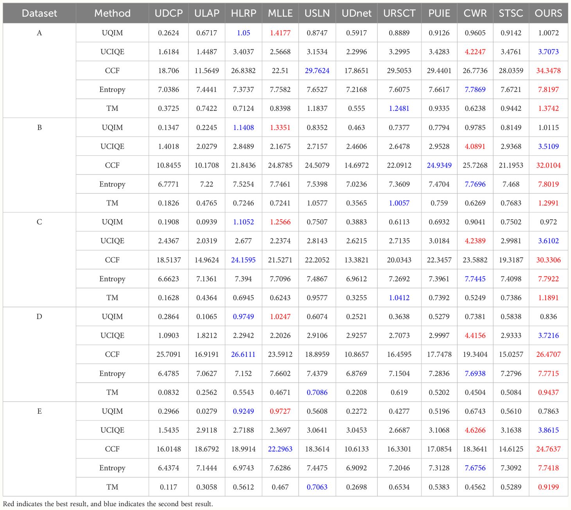Image resolution: width=571 pixels, height=510 pixels.
Task: Click the Method column header
Action: (x=112, y=13)
